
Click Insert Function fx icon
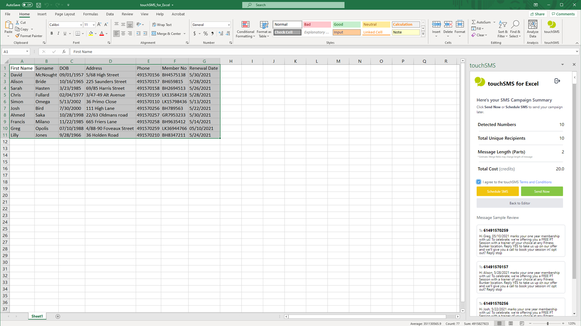[64, 52]
